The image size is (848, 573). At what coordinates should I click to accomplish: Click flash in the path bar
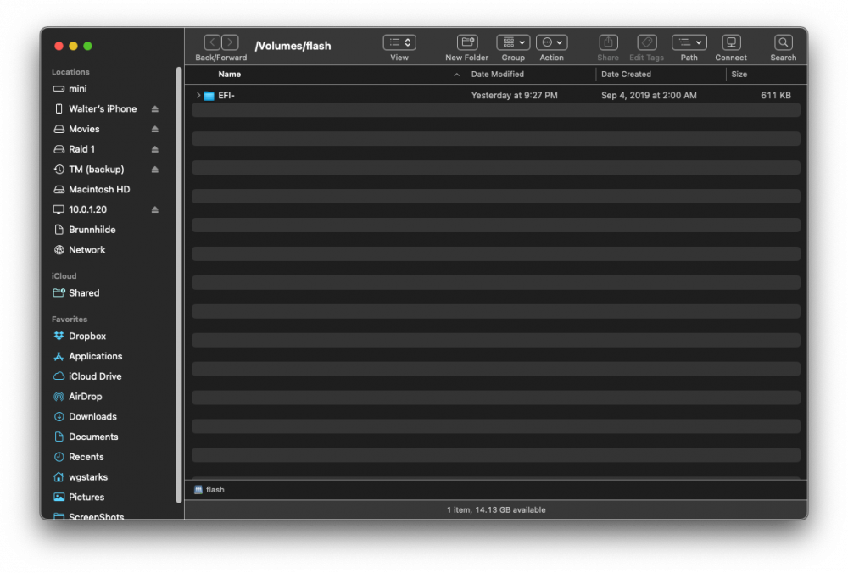tap(209, 489)
